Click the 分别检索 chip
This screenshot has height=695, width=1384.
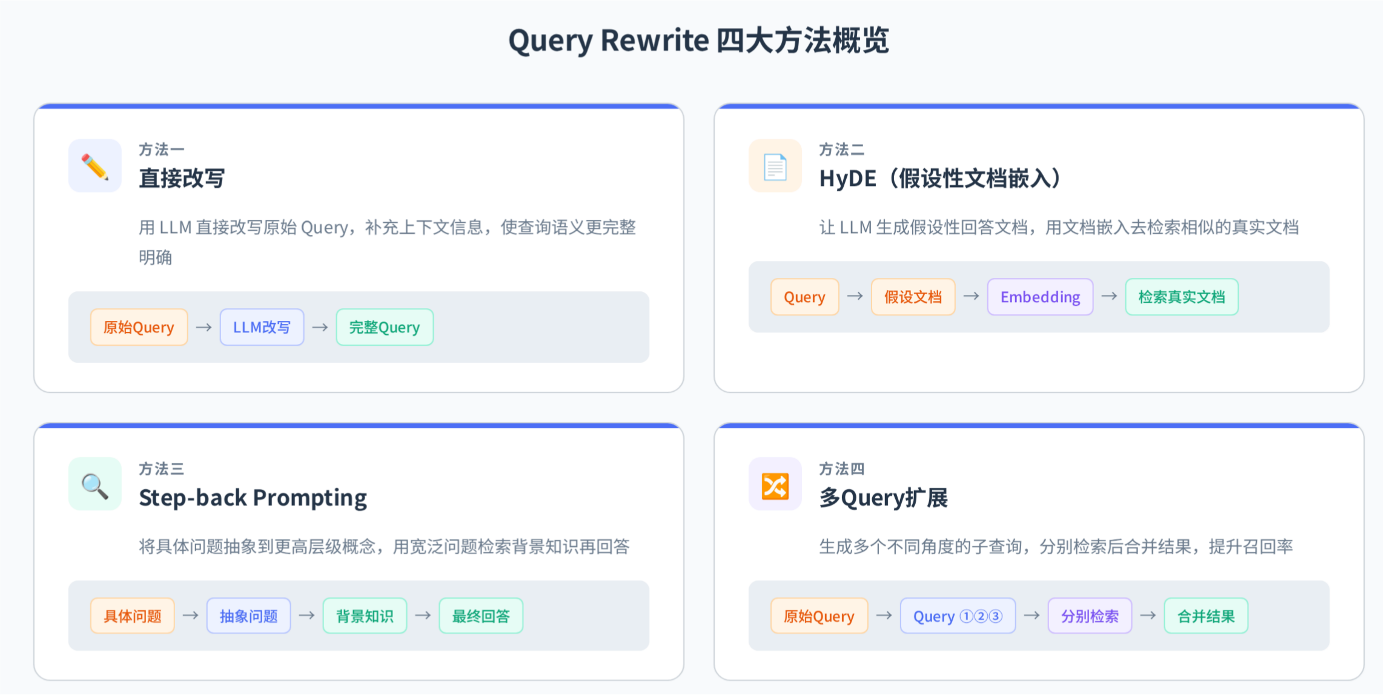coord(1090,616)
